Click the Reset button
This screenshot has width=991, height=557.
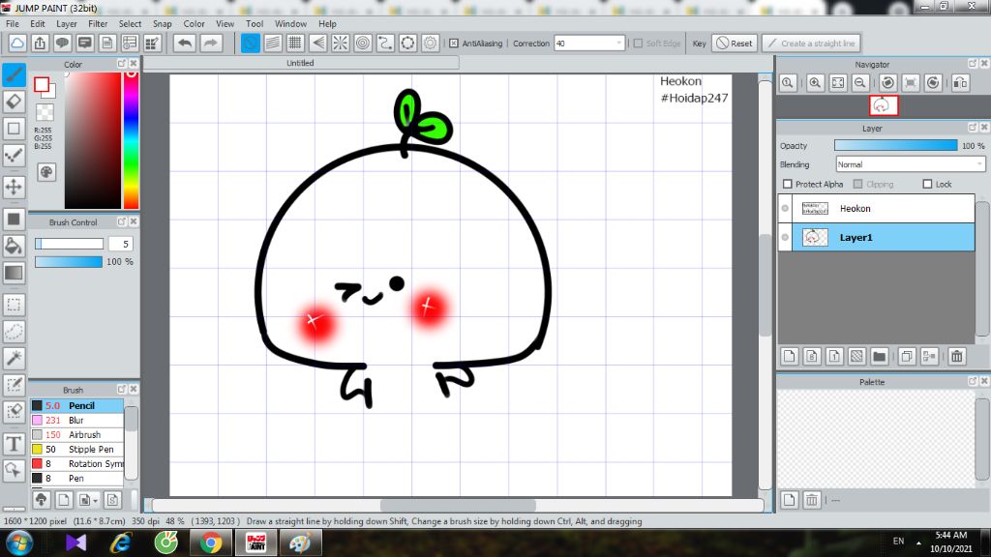coord(735,43)
